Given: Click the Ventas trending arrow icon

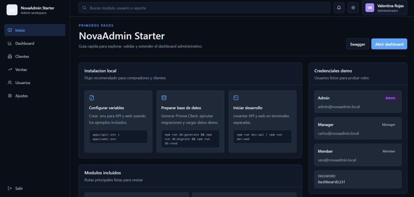Looking at the screenshot, I should pos(10,70).
